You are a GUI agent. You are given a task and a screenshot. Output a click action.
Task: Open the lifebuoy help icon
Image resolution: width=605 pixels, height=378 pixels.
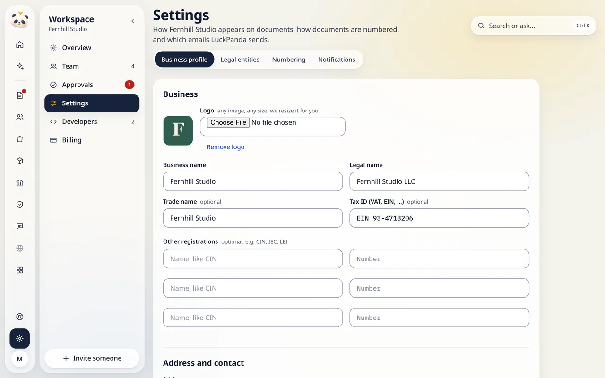[x=20, y=317]
